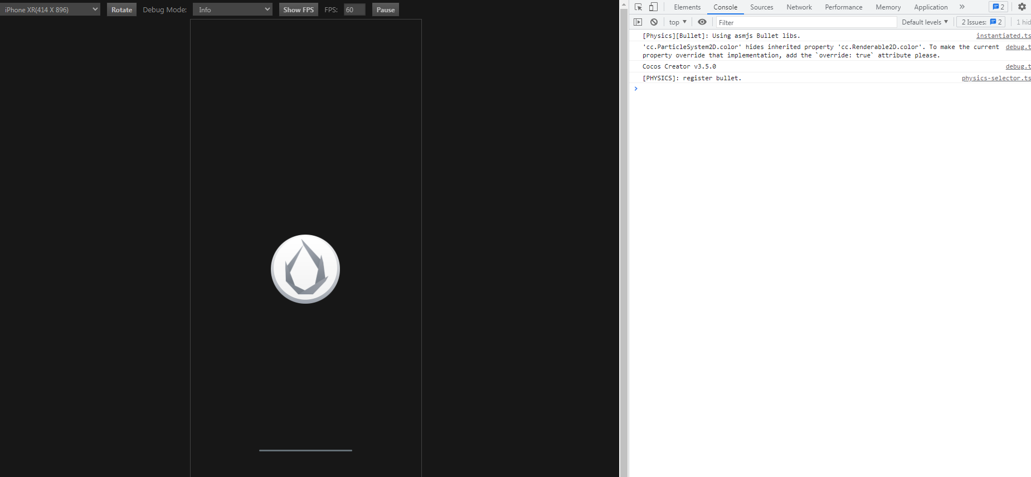Click the 'Cocos Creator v3.5.0' log message
Viewport: 1031px width, 477px height.
(x=679, y=66)
